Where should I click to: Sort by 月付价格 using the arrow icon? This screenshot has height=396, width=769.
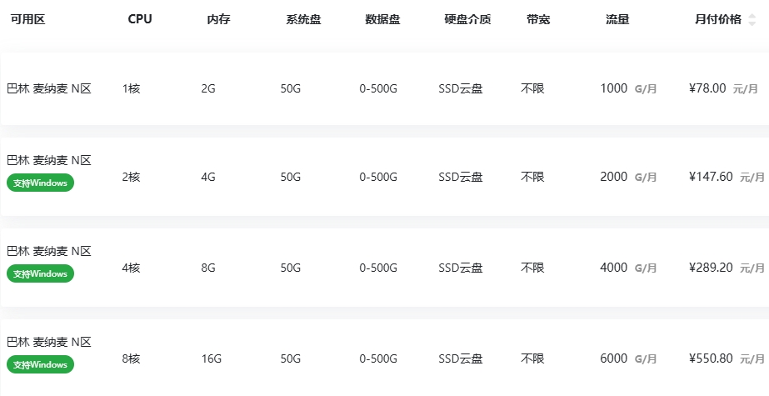click(752, 20)
